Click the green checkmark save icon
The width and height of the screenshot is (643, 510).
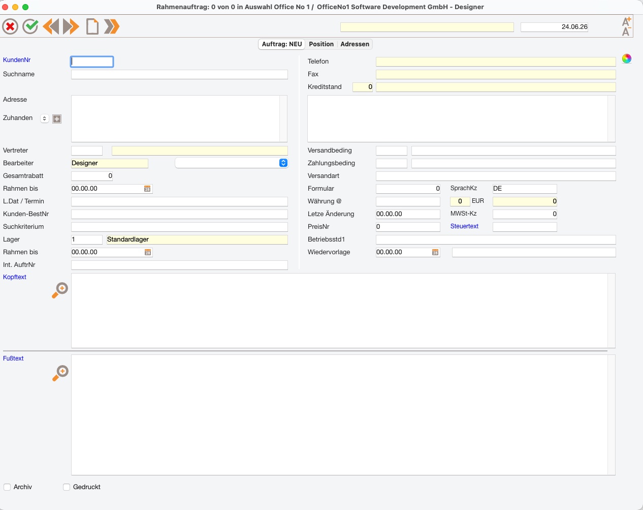pos(30,26)
